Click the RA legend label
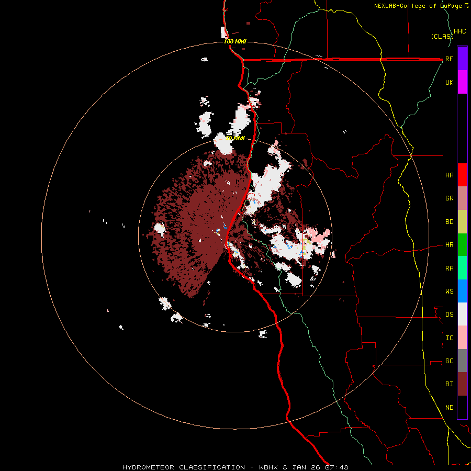471x471 pixels. [449, 268]
